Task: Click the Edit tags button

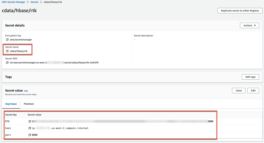Action: coord(250,77)
